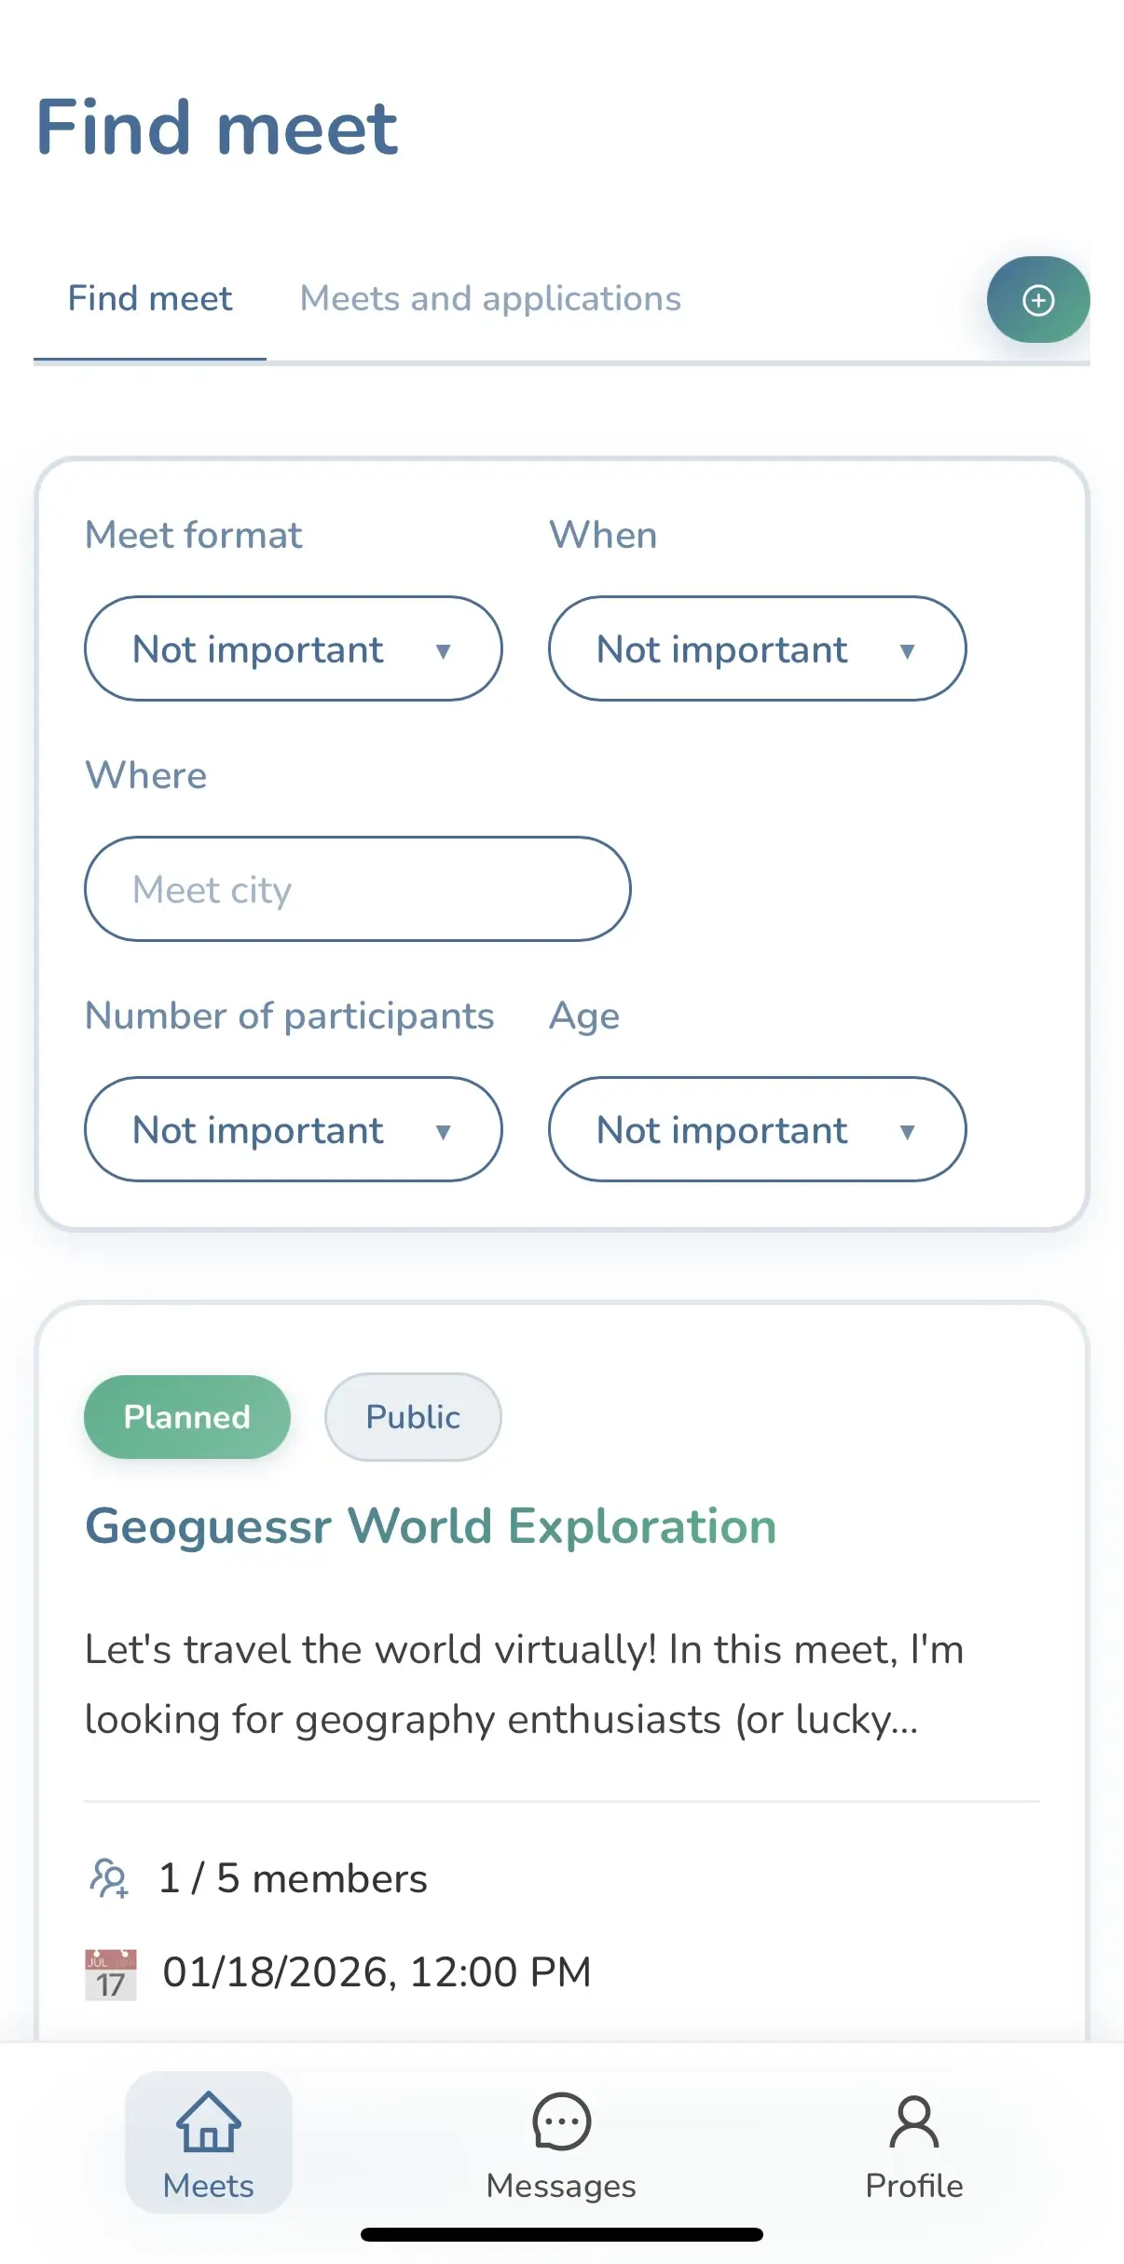The image size is (1124, 2264).
Task: Tap the 1 / 5 members counter
Action: point(292,1878)
